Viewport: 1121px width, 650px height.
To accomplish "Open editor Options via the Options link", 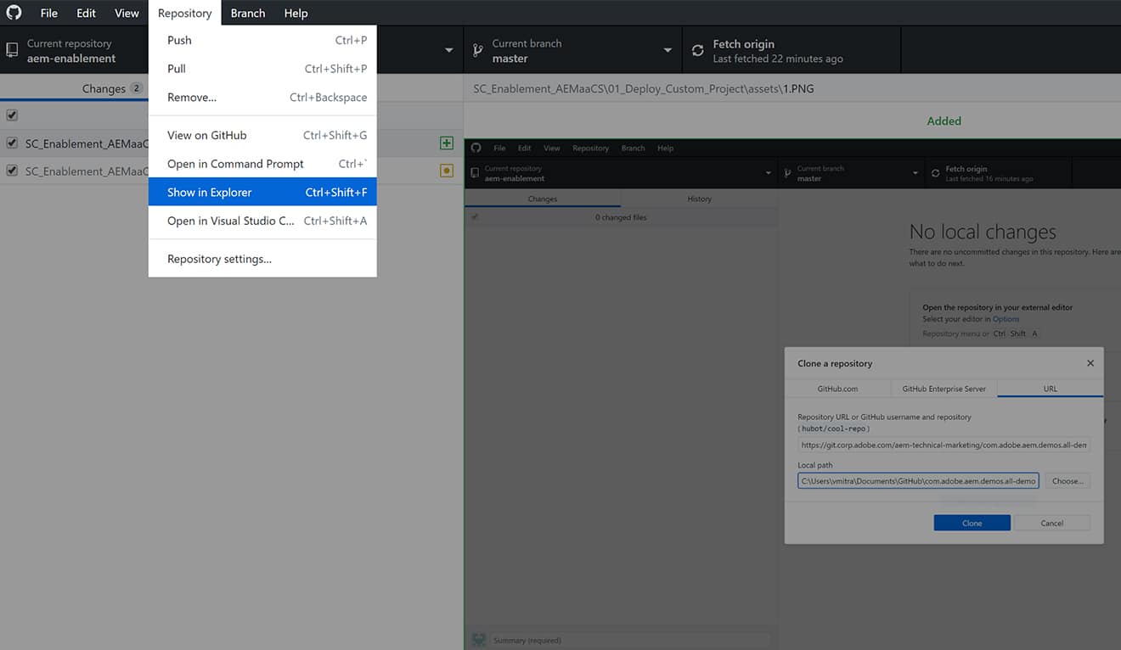I will [x=1006, y=318].
